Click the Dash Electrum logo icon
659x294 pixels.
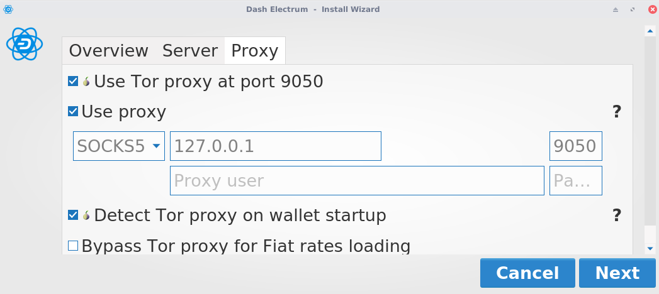click(25, 45)
